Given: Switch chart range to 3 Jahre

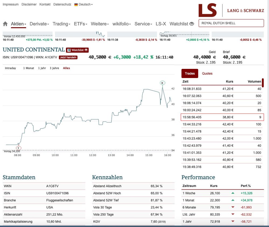Looking at the screenshot, I should click(54, 68).
